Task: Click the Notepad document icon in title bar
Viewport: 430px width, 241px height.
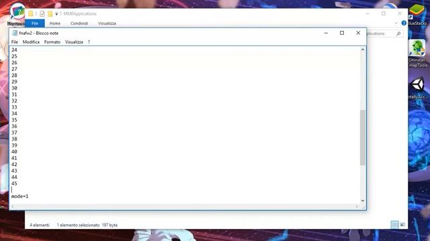Action: click(15, 33)
